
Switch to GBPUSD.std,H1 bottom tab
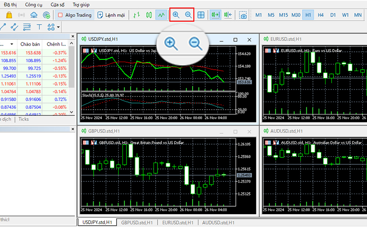click(137, 223)
